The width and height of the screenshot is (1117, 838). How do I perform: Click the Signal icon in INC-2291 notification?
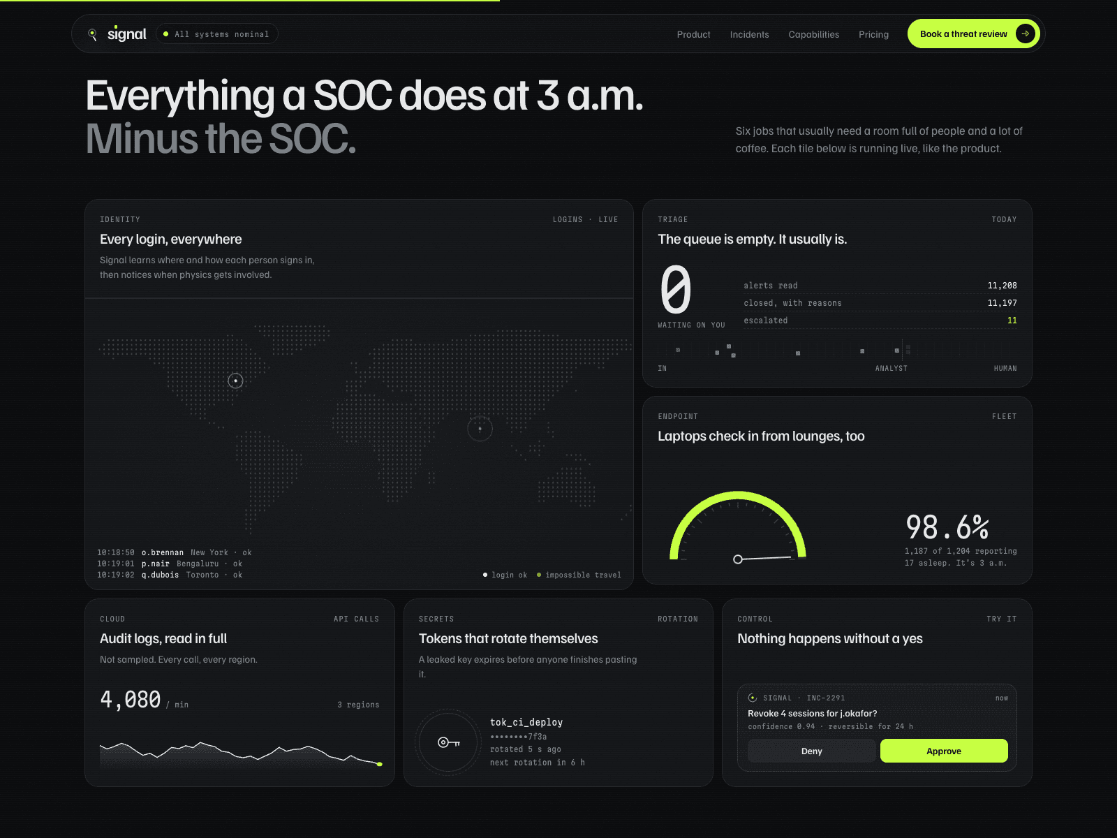tap(753, 698)
